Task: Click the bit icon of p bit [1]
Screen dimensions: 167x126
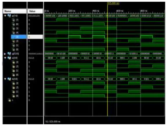Action: (x=13, y=45)
